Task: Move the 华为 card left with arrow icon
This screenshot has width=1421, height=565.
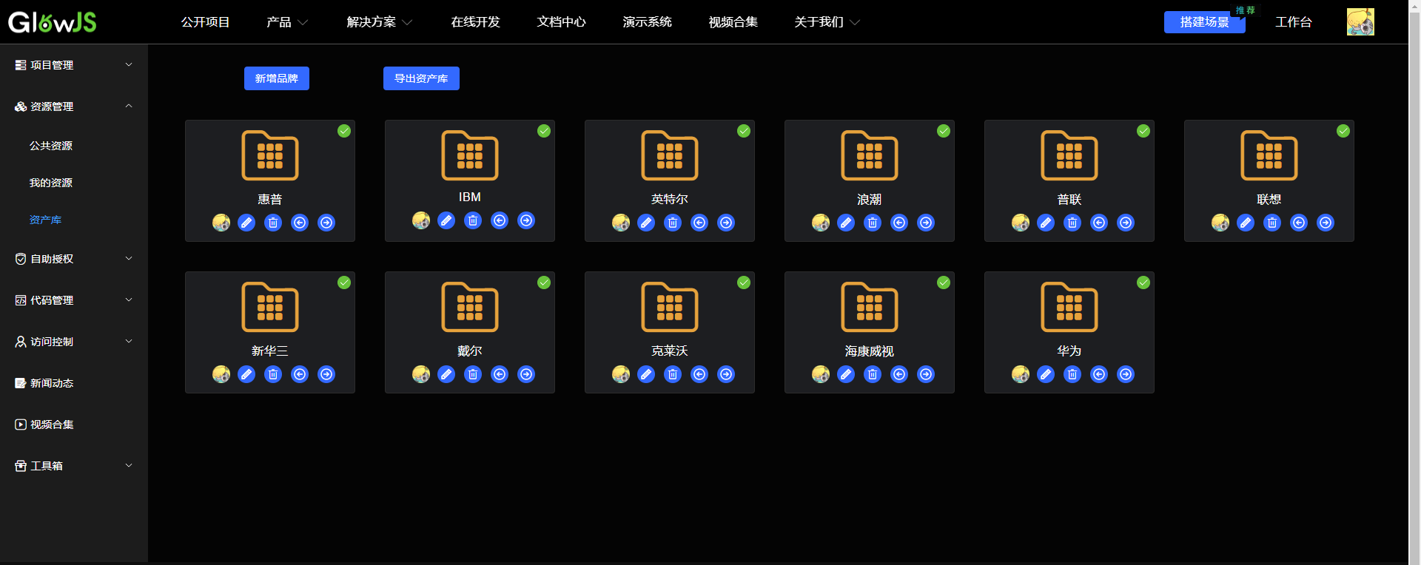Action: coord(1099,374)
